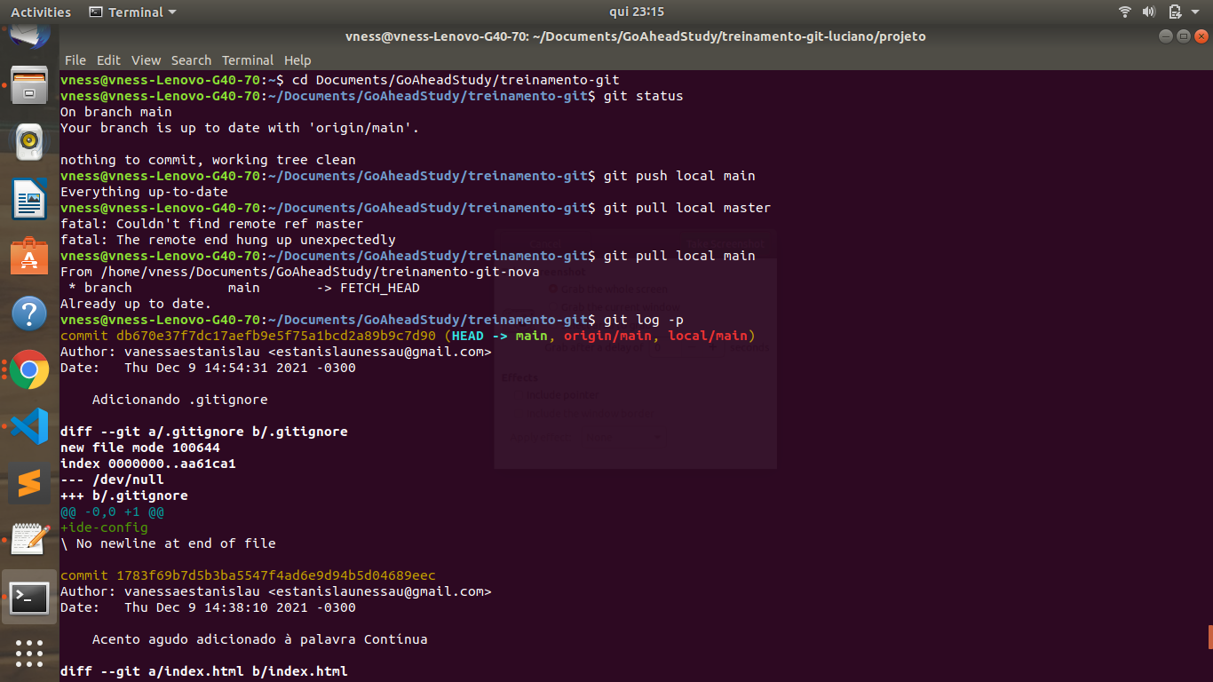Image resolution: width=1213 pixels, height=682 pixels.
Task: Click '+ide-config' diff line
Action: point(104,527)
